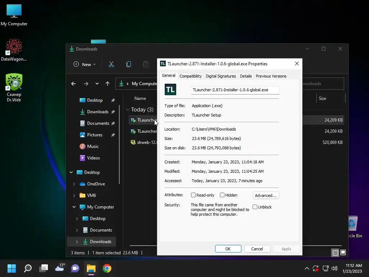This screenshot has height=277, width=369.
Task: Check the Hidden attribute box
Action: tap(222, 195)
